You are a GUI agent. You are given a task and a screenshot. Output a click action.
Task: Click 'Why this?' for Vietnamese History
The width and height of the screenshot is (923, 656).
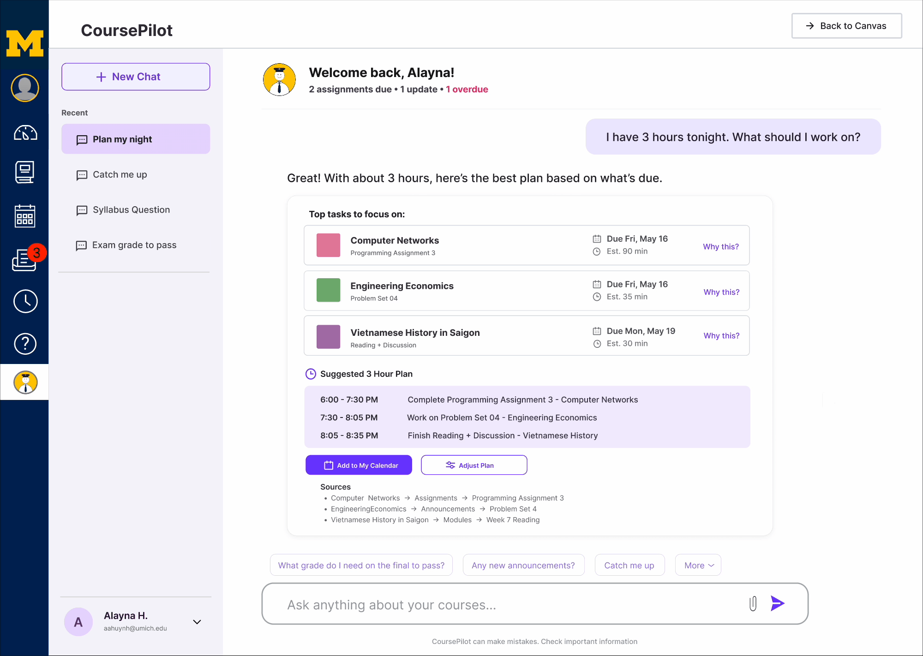click(x=721, y=335)
